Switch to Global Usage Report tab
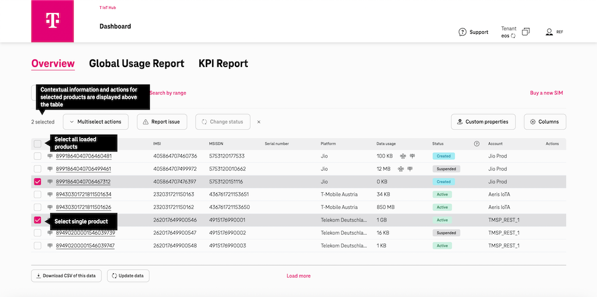 [x=136, y=63]
